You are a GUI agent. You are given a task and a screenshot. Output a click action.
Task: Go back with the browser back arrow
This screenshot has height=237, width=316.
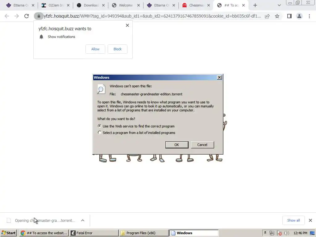(x=7, y=16)
